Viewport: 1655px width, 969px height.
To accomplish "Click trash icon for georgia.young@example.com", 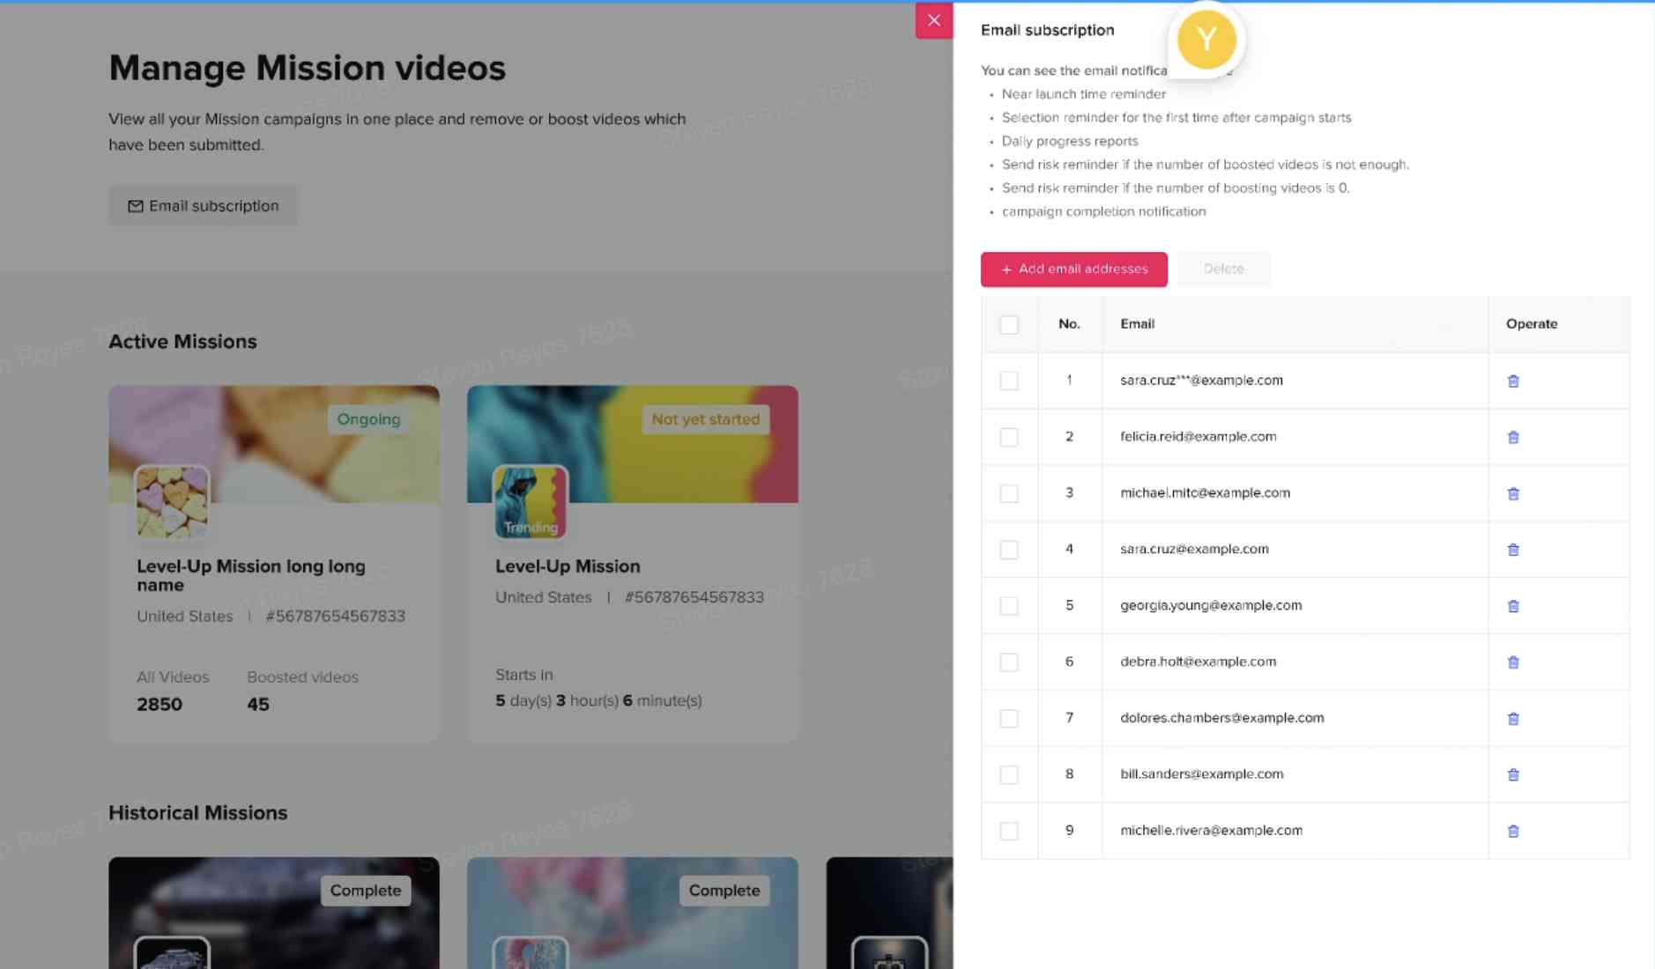I will tap(1513, 606).
